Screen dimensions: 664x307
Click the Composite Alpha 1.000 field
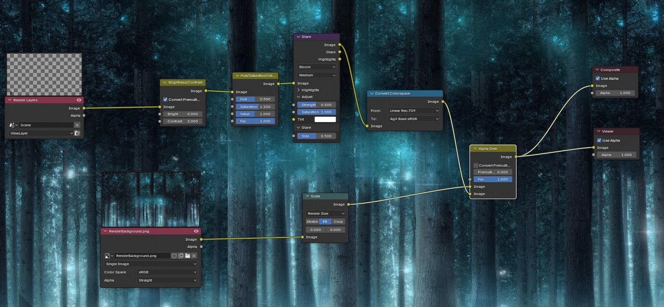615,93
